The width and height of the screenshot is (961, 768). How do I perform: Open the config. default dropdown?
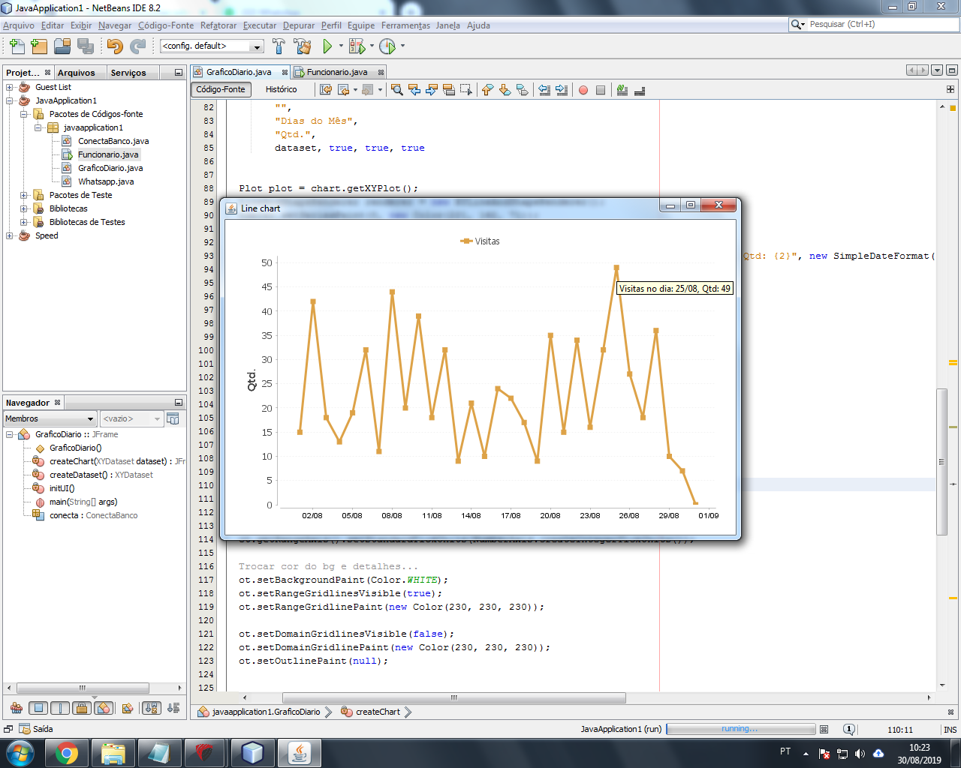(212, 46)
